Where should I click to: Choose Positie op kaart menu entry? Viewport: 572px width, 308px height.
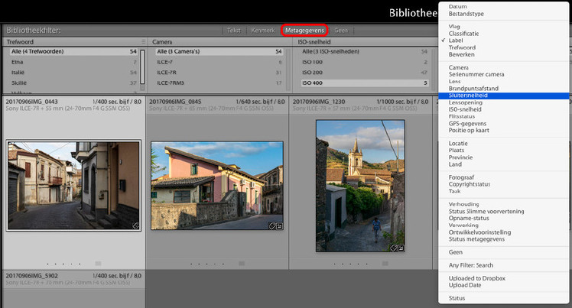[469, 131]
